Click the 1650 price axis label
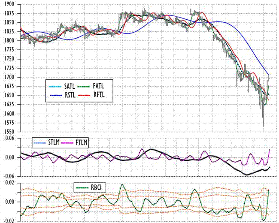279x223 pixels. point(9,95)
